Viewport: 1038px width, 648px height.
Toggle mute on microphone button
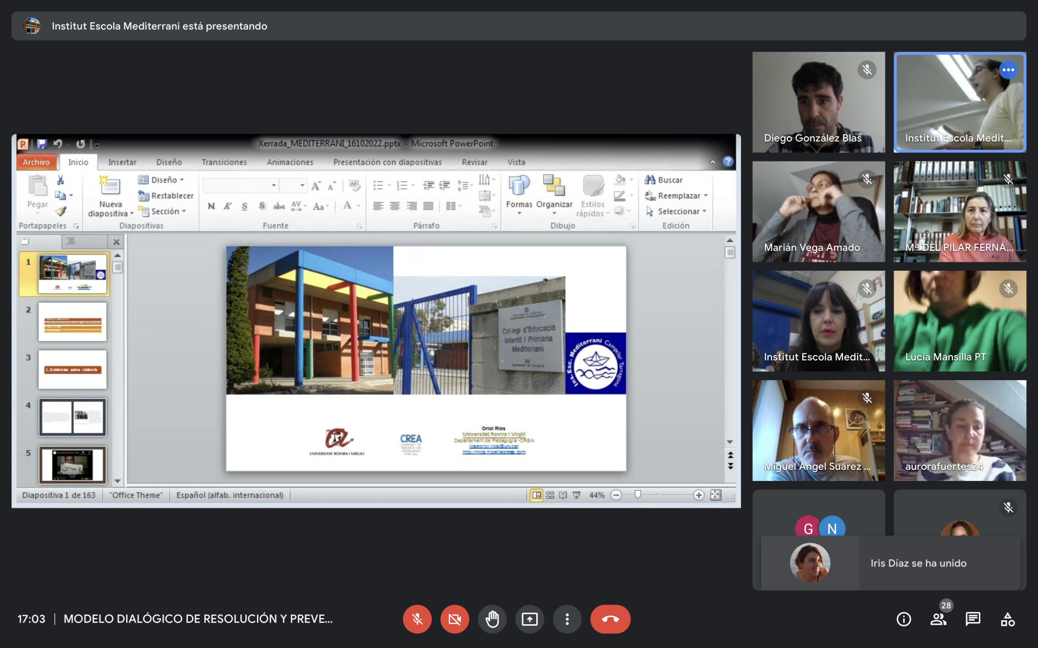[416, 619]
